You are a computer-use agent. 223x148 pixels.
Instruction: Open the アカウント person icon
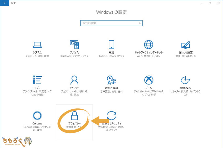coord(74,80)
